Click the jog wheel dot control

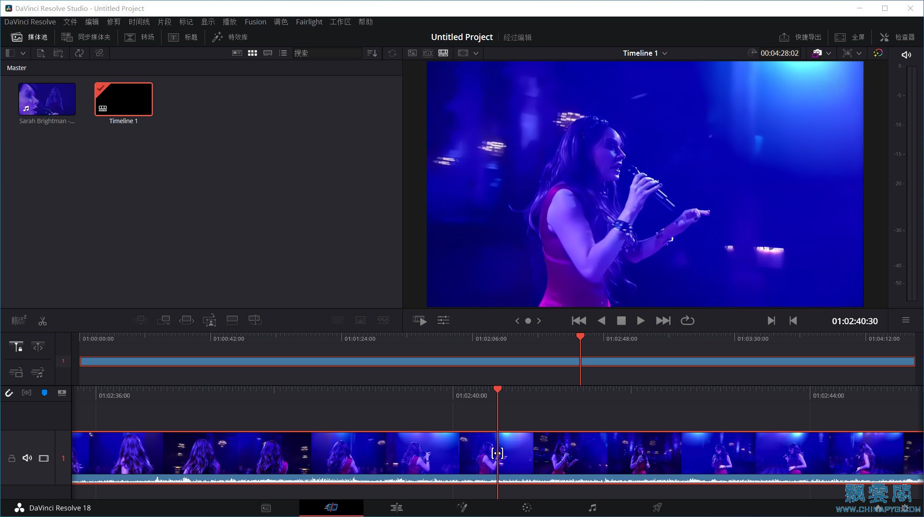coord(528,321)
